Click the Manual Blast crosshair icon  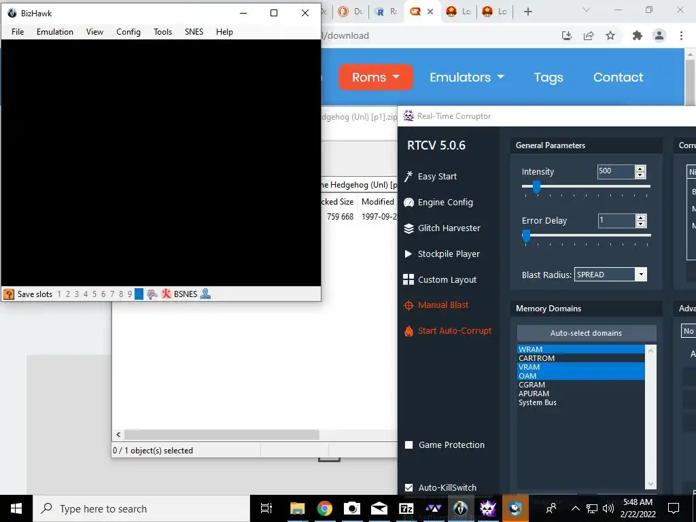pos(408,305)
